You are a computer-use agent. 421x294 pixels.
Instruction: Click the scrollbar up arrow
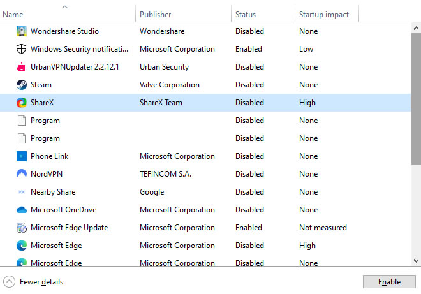coord(416,28)
